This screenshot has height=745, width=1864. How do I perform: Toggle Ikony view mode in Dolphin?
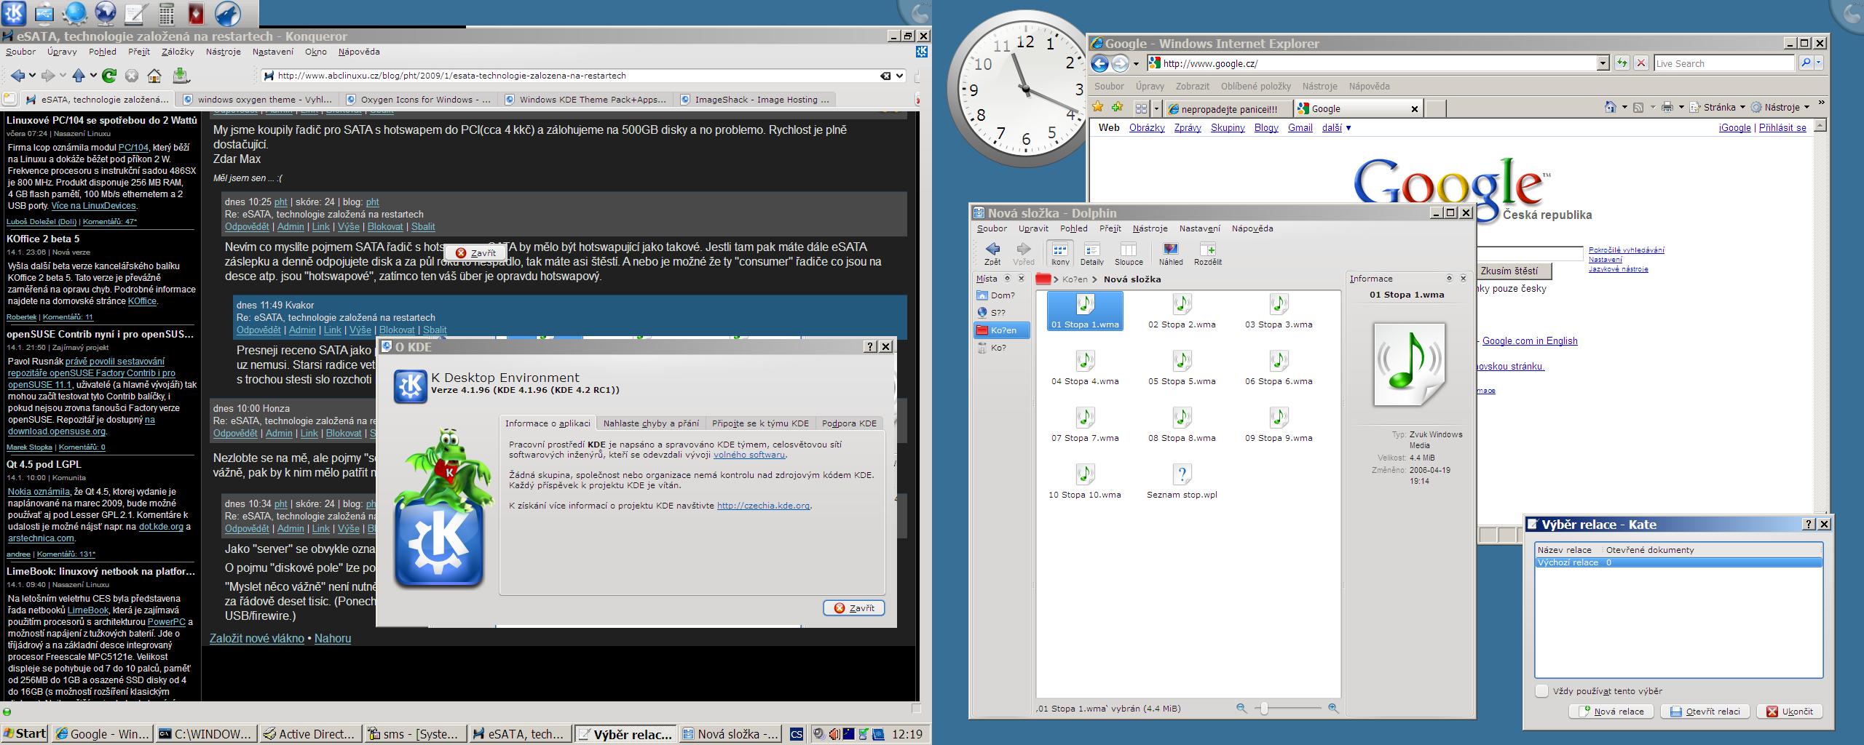[1059, 253]
